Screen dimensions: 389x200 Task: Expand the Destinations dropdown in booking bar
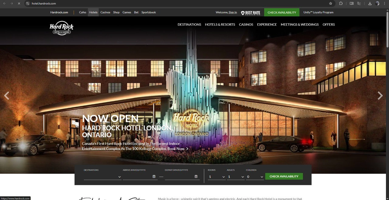102,177
